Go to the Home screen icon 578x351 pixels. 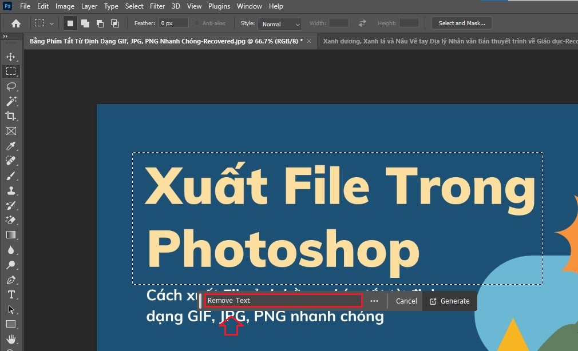click(16, 23)
